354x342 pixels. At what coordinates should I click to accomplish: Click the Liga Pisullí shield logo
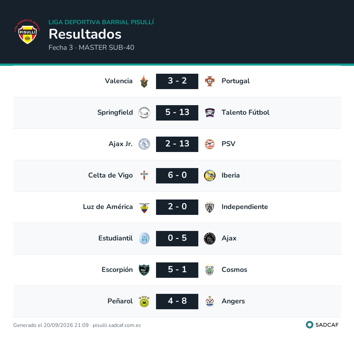27,32
